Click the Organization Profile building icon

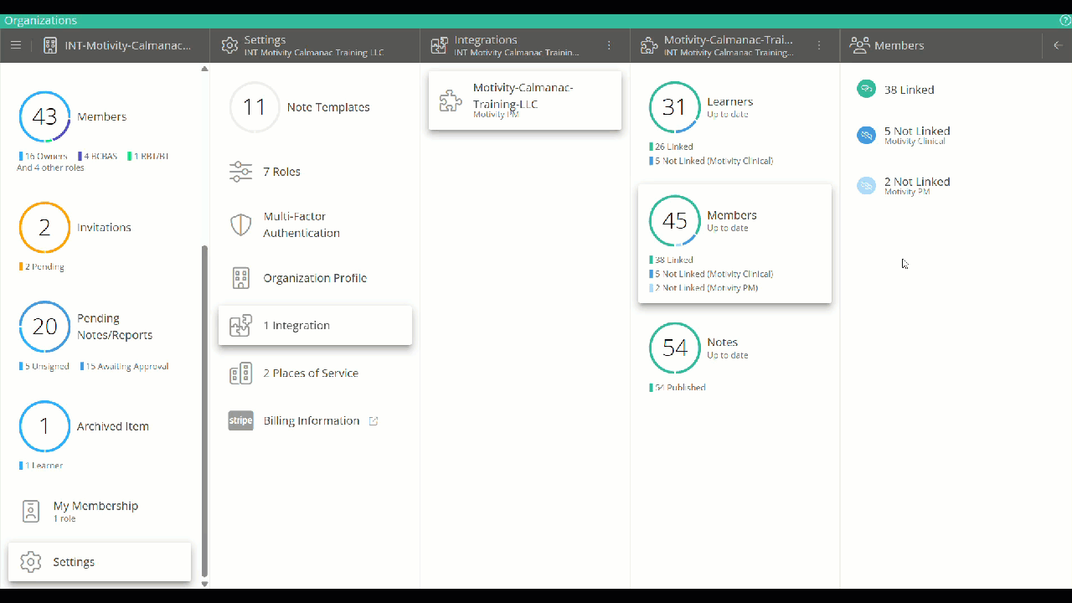click(240, 278)
